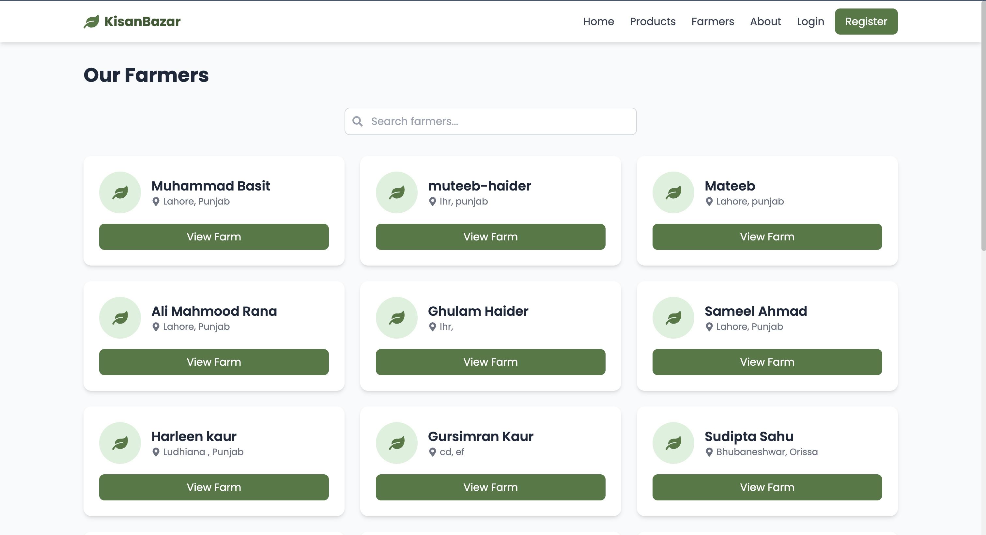Click Ghulam Haider's leaf avatar
Viewport: 986px width, 535px height.
[396, 318]
